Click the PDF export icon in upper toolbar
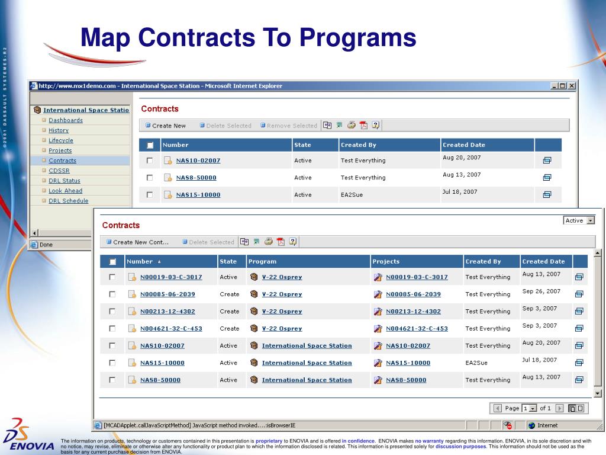This screenshot has height=455, width=606. (364, 125)
